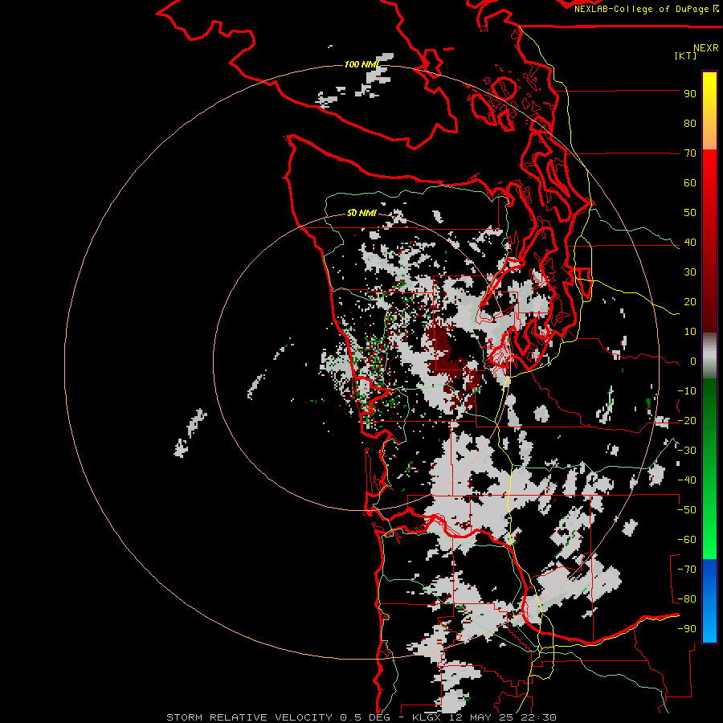
Task: Click the positive 10 value on the scale
Action: [x=690, y=332]
